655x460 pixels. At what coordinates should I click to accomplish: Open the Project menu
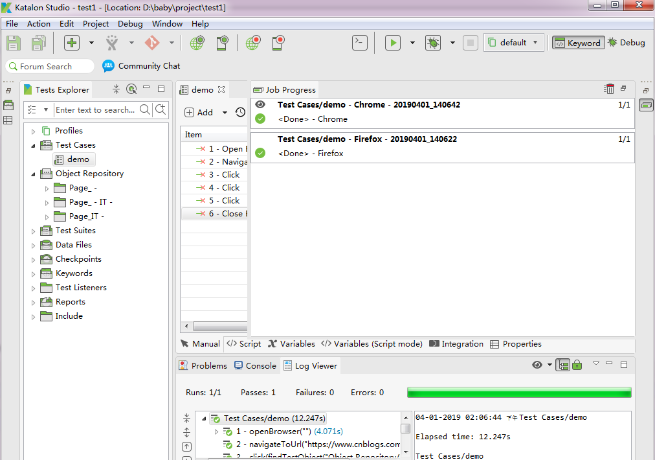point(96,24)
